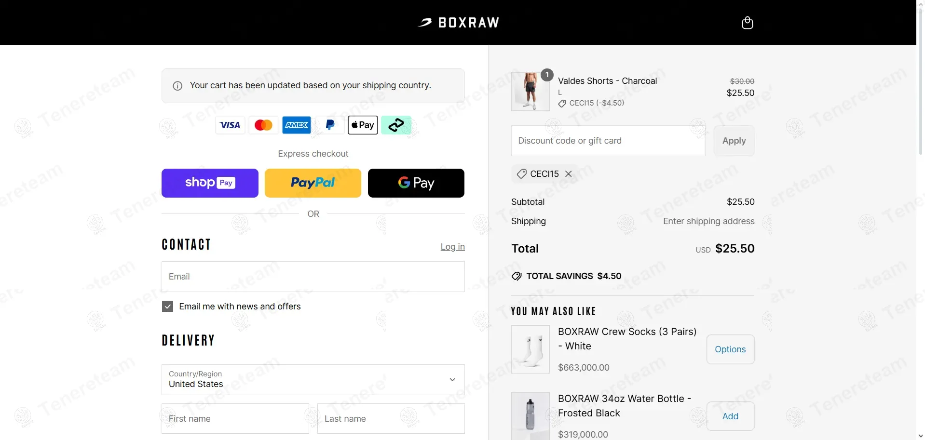This screenshot has height=440, width=925.
Task: Select the green link payment icon
Action: coord(396,125)
